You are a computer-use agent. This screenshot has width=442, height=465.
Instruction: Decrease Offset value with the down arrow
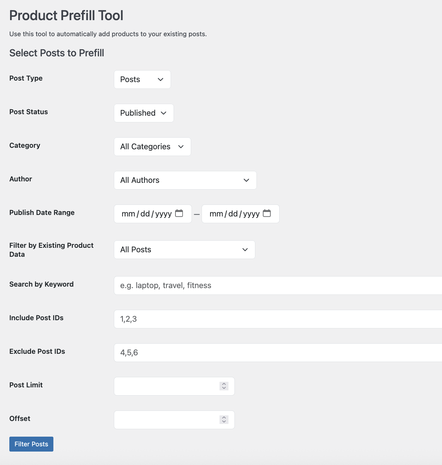224,422
